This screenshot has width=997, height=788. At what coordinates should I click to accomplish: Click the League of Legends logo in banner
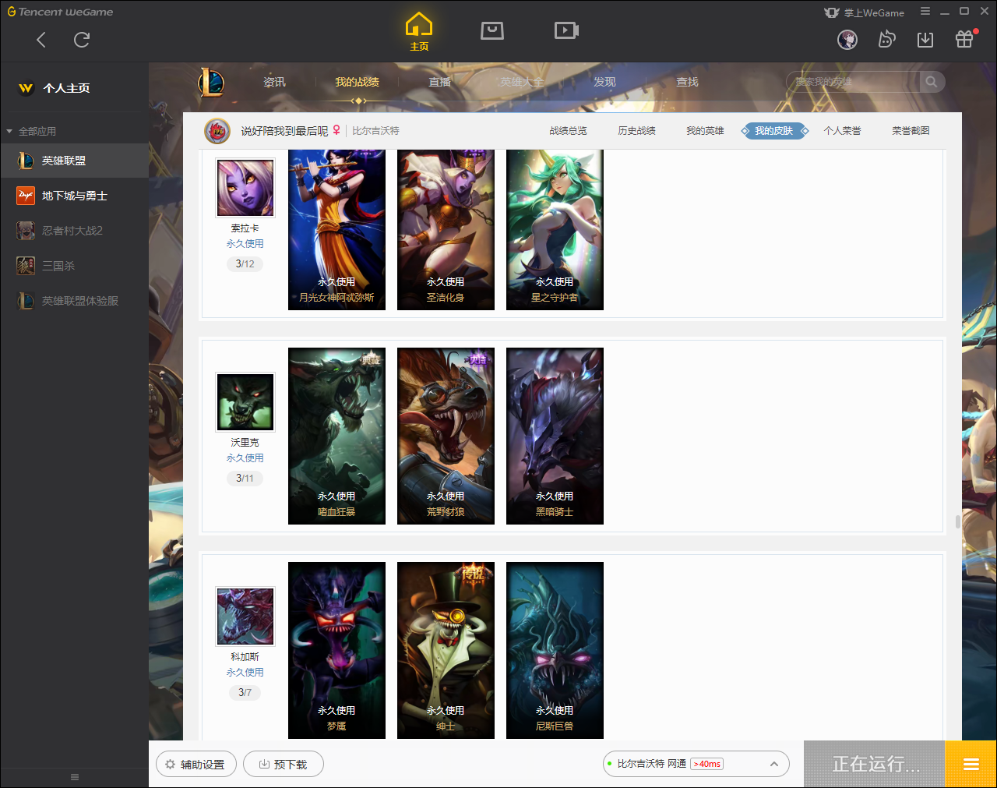pos(211,82)
